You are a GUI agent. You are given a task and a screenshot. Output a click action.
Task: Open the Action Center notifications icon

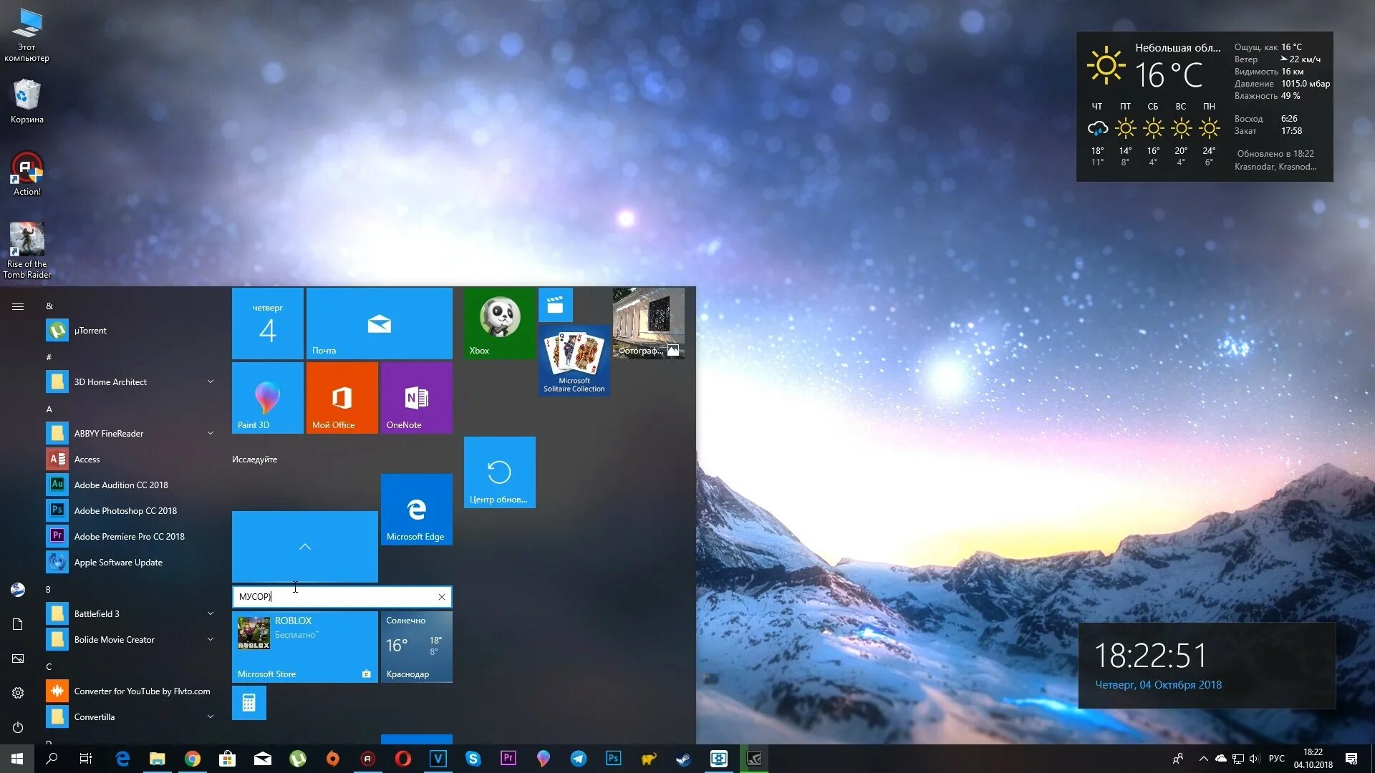pyautogui.click(x=1351, y=759)
